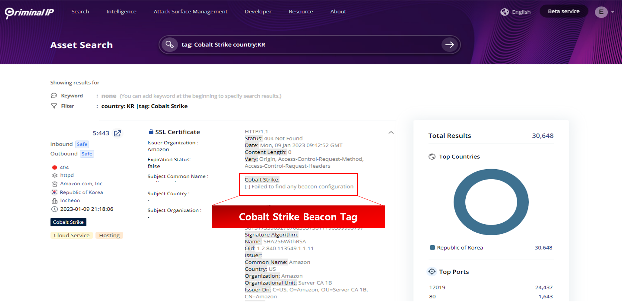This screenshot has width=622, height=306.
Task: Click the magnifier search icon in search bar
Action: click(170, 44)
